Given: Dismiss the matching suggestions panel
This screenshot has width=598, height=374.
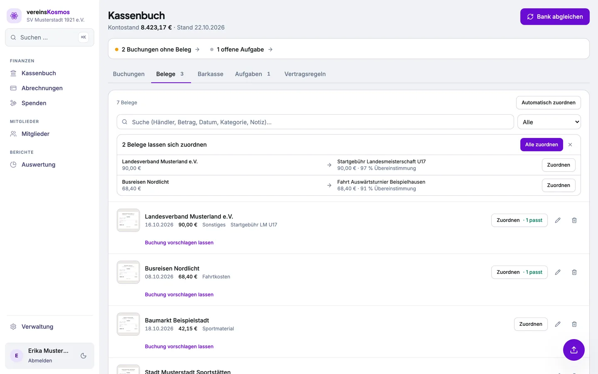Looking at the screenshot, I should (570, 145).
